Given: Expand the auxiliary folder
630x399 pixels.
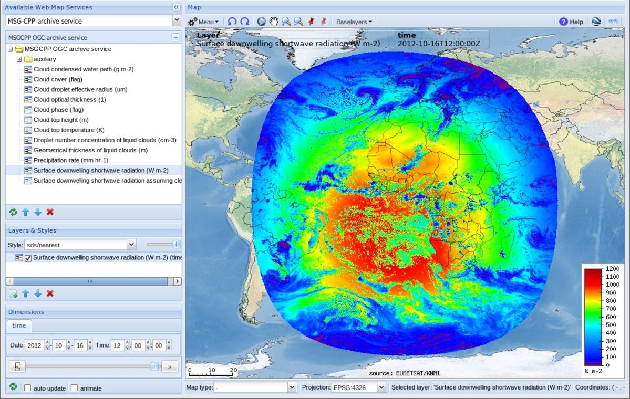Looking at the screenshot, I should [19, 59].
